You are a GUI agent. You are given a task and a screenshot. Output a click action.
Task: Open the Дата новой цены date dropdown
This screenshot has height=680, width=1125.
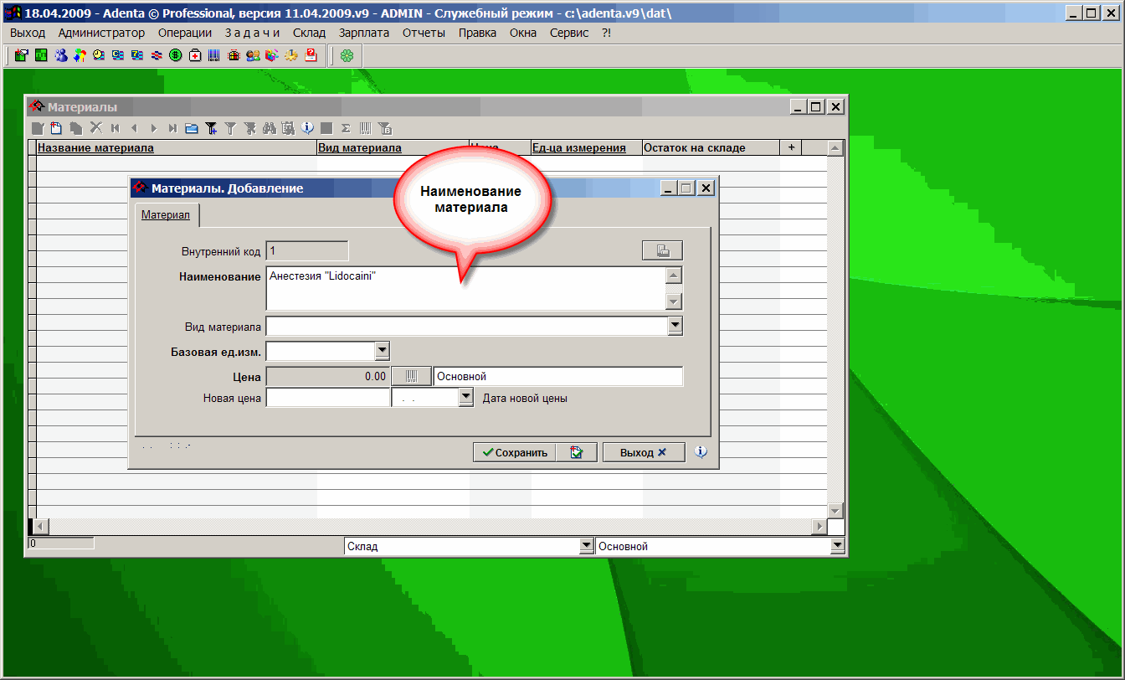pyautogui.click(x=466, y=399)
